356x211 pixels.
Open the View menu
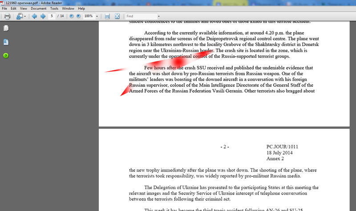point(24,8)
